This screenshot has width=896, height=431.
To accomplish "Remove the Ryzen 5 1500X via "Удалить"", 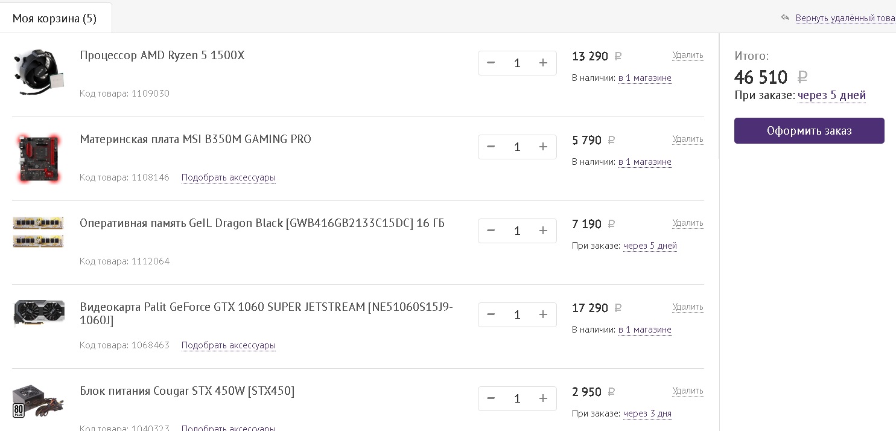I will (688, 55).
